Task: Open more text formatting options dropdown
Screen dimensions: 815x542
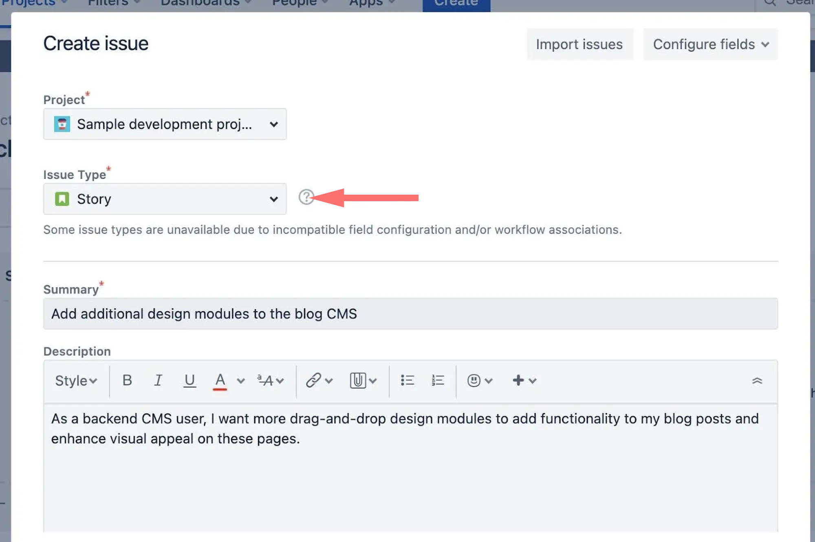Action: (270, 380)
